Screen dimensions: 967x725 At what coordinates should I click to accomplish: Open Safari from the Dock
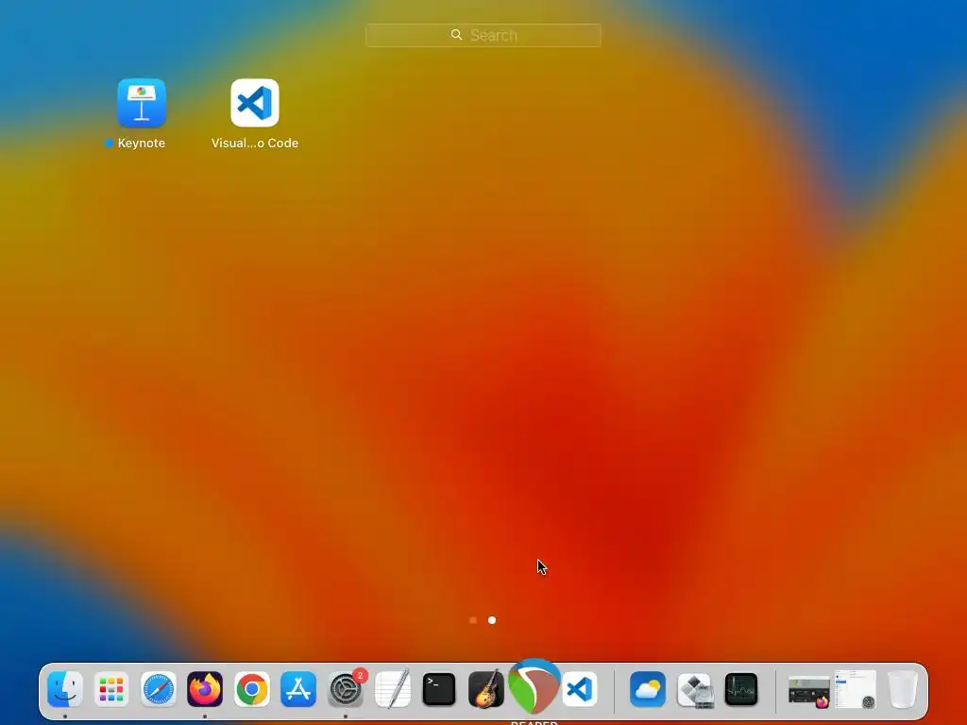pos(159,689)
